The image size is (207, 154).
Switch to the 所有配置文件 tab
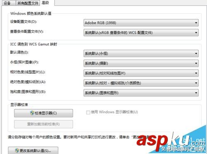pyautogui.click(x=28, y=3)
